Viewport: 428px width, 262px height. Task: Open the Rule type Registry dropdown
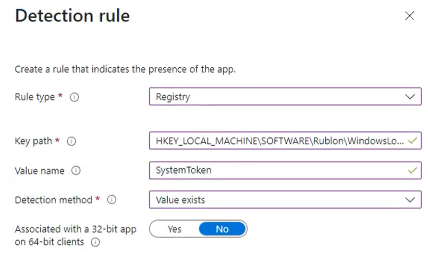[279, 97]
